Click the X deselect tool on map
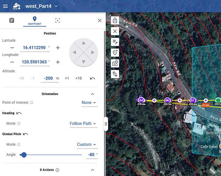The width and height of the screenshot is (221, 176). (x=115, y=31)
